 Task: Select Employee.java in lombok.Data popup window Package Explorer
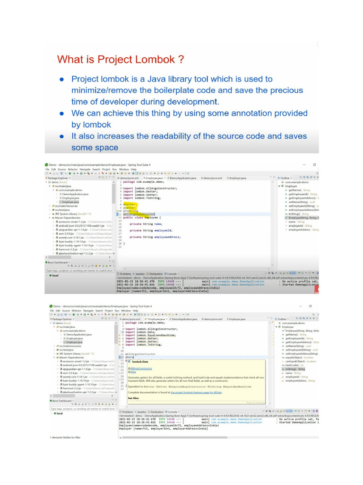[x=73, y=338]
